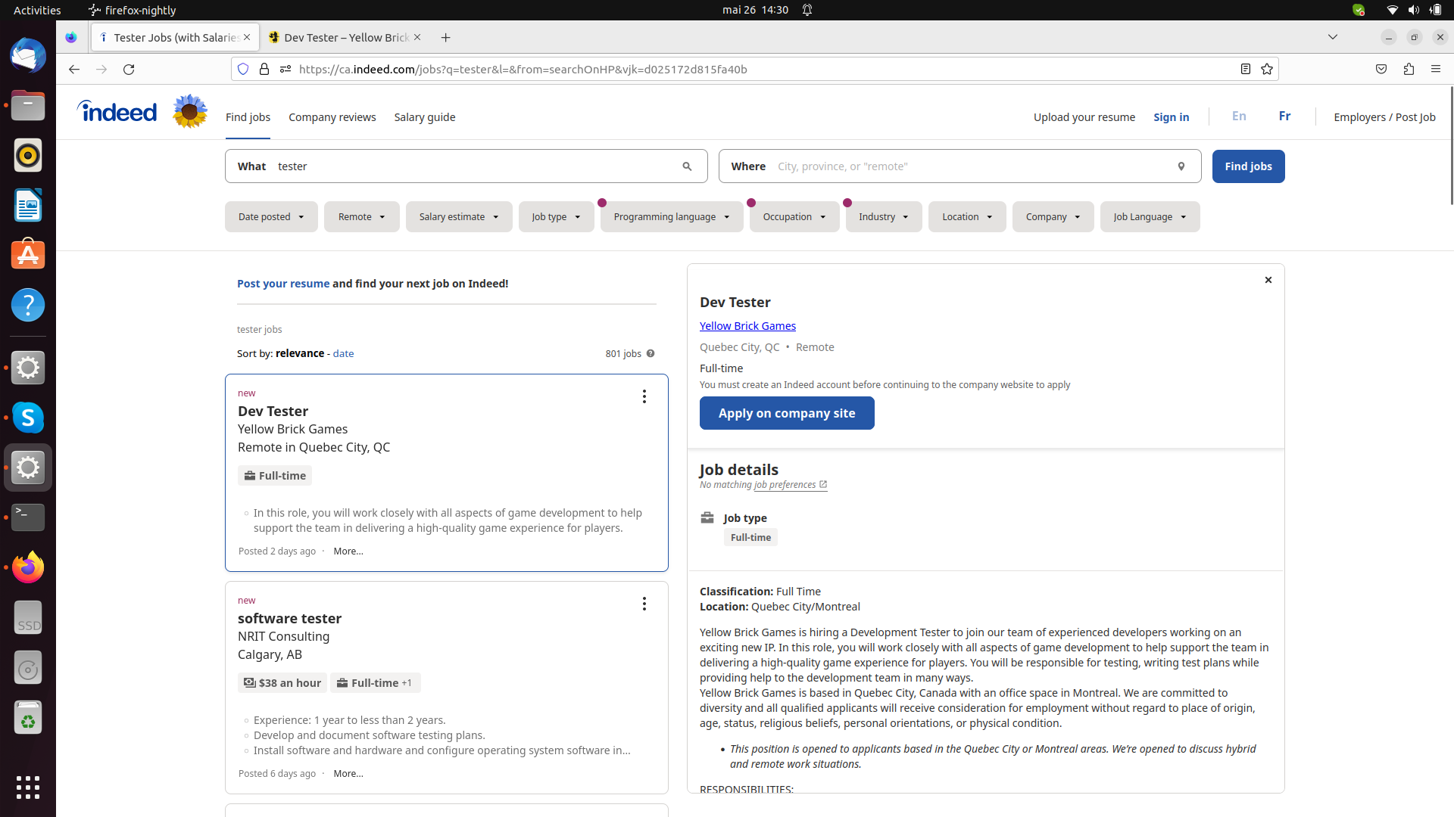The height and width of the screenshot is (817, 1454).
Task: Open the Company reviews section
Action: tap(332, 117)
